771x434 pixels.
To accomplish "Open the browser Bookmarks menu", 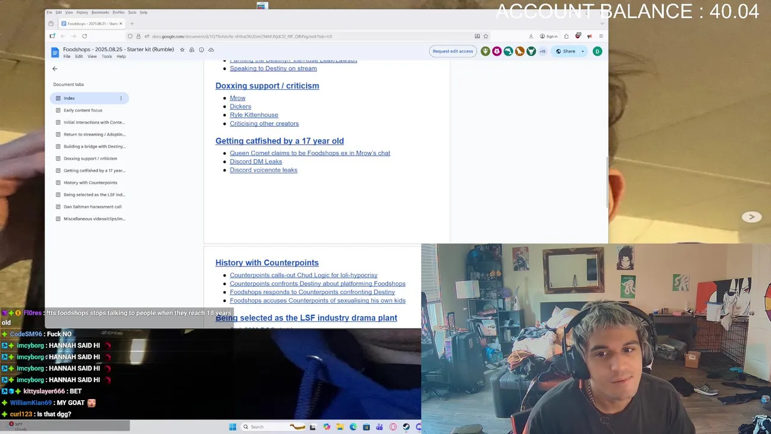I will click(100, 12).
